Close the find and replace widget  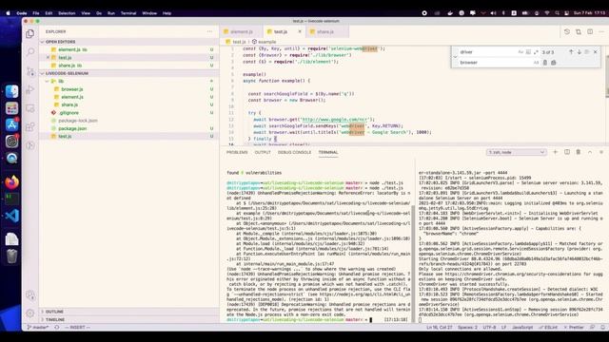pos(595,51)
